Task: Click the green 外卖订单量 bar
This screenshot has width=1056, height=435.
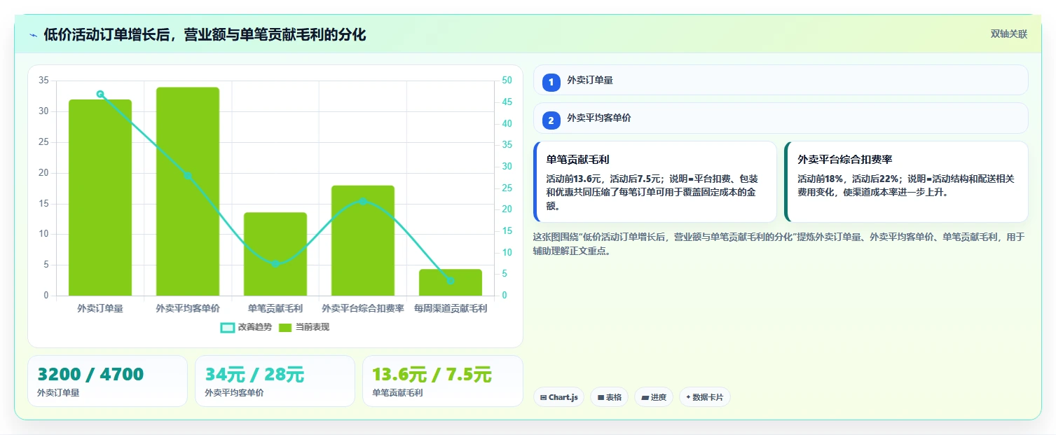Action: (x=100, y=198)
